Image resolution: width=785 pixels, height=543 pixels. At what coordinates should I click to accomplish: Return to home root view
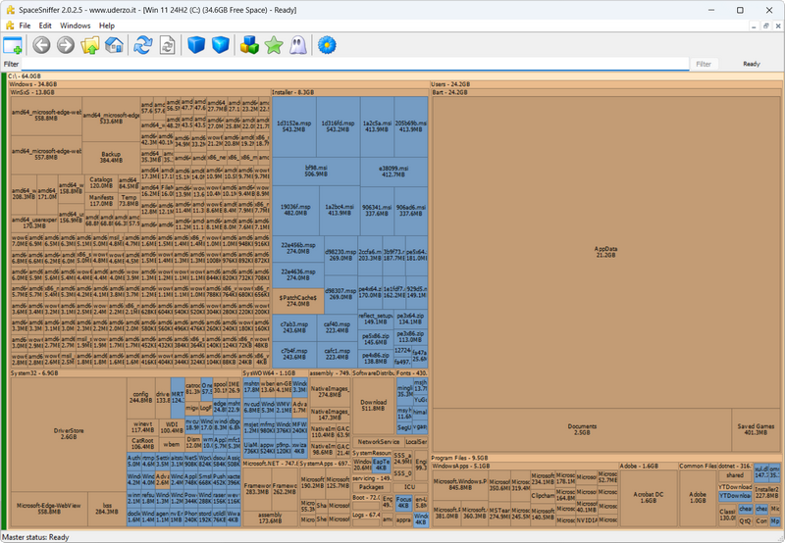114,45
